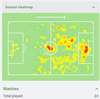Click the red hotspot inside center circle
Viewport: 100px width, 99px height.
(49, 48)
